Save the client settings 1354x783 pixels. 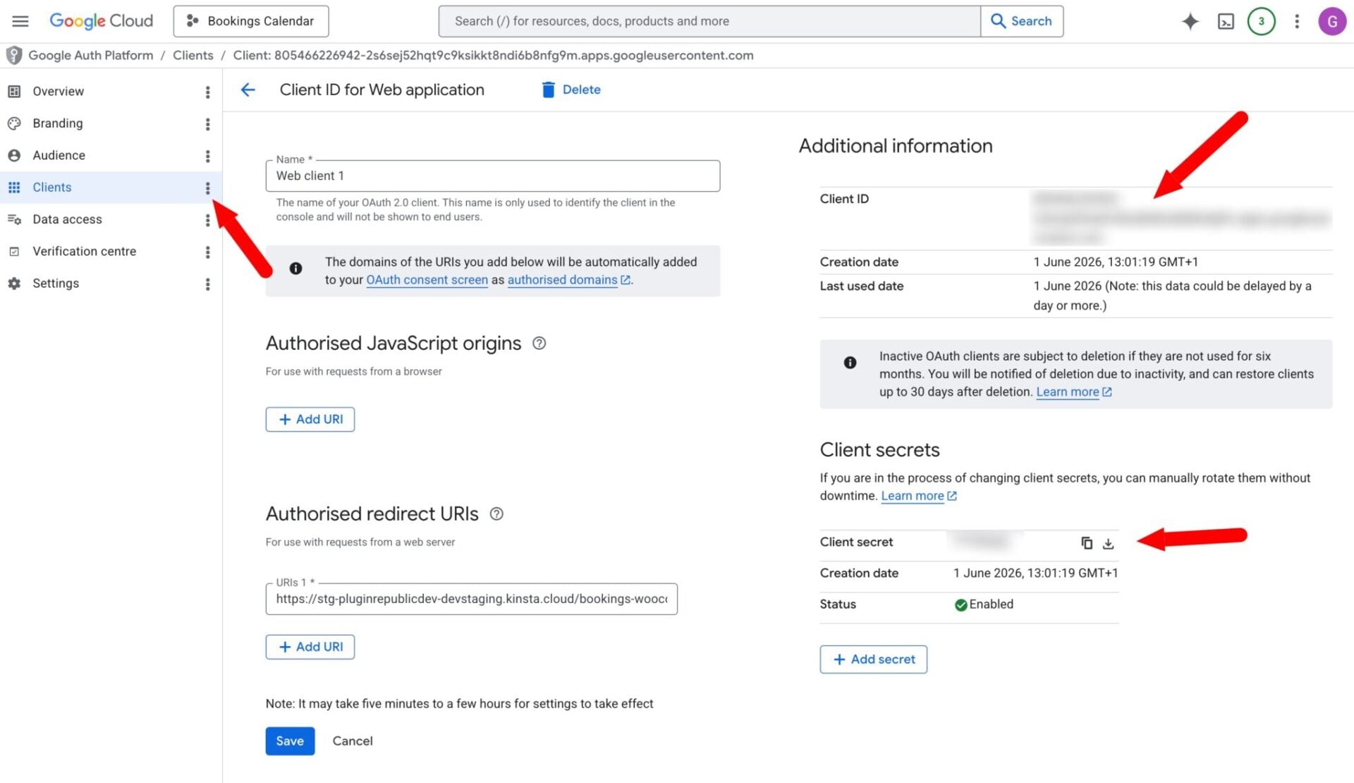point(290,741)
